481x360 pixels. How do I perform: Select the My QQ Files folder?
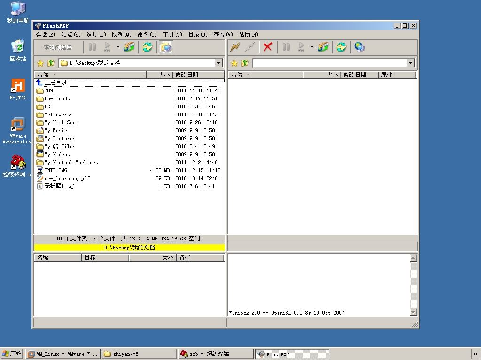(x=60, y=146)
